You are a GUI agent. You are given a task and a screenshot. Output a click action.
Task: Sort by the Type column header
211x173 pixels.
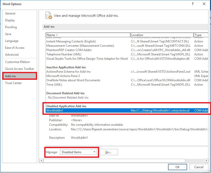pyautogui.click(x=201, y=35)
